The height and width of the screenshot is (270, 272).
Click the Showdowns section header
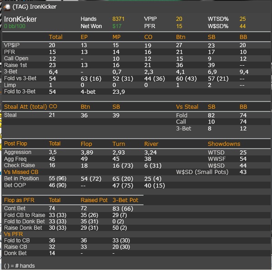point(224,144)
